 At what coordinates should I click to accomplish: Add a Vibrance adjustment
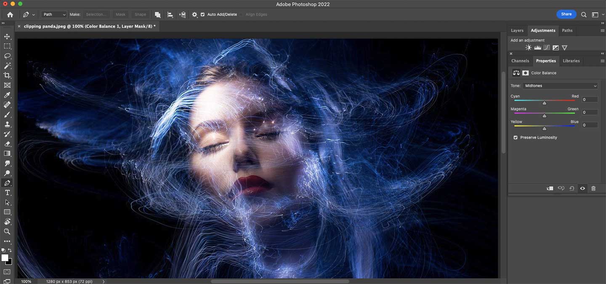click(x=564, y=48)
